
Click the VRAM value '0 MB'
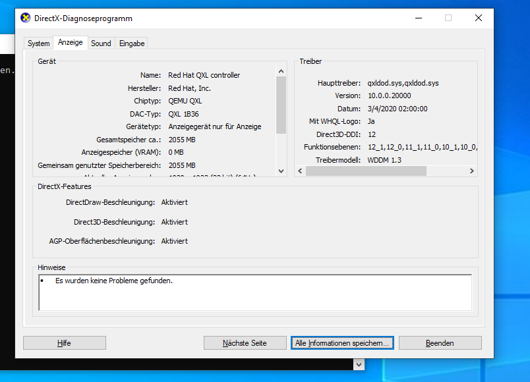coord(176,152)
